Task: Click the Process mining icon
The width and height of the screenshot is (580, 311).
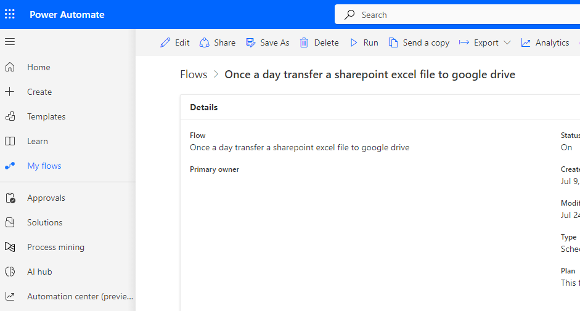Action: click(x=10, y=247)
